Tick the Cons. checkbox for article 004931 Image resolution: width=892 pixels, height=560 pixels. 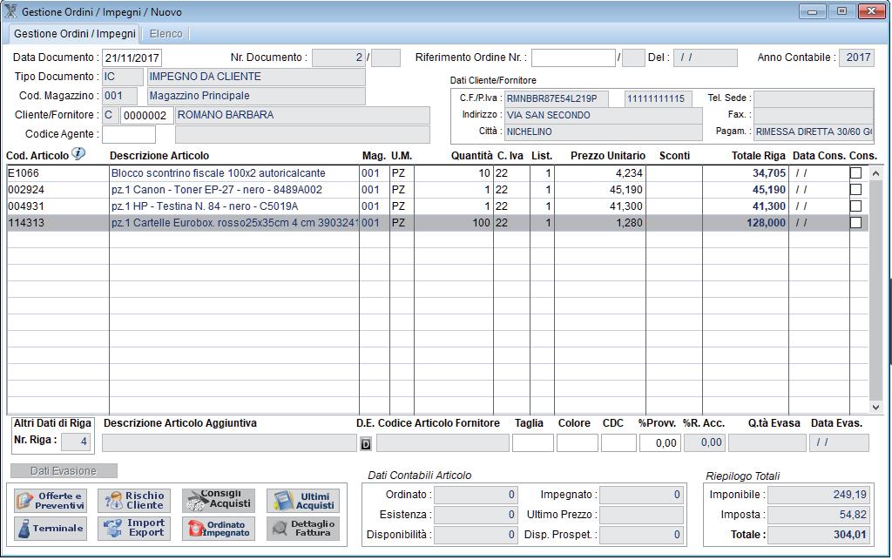[x=855, y=206]
